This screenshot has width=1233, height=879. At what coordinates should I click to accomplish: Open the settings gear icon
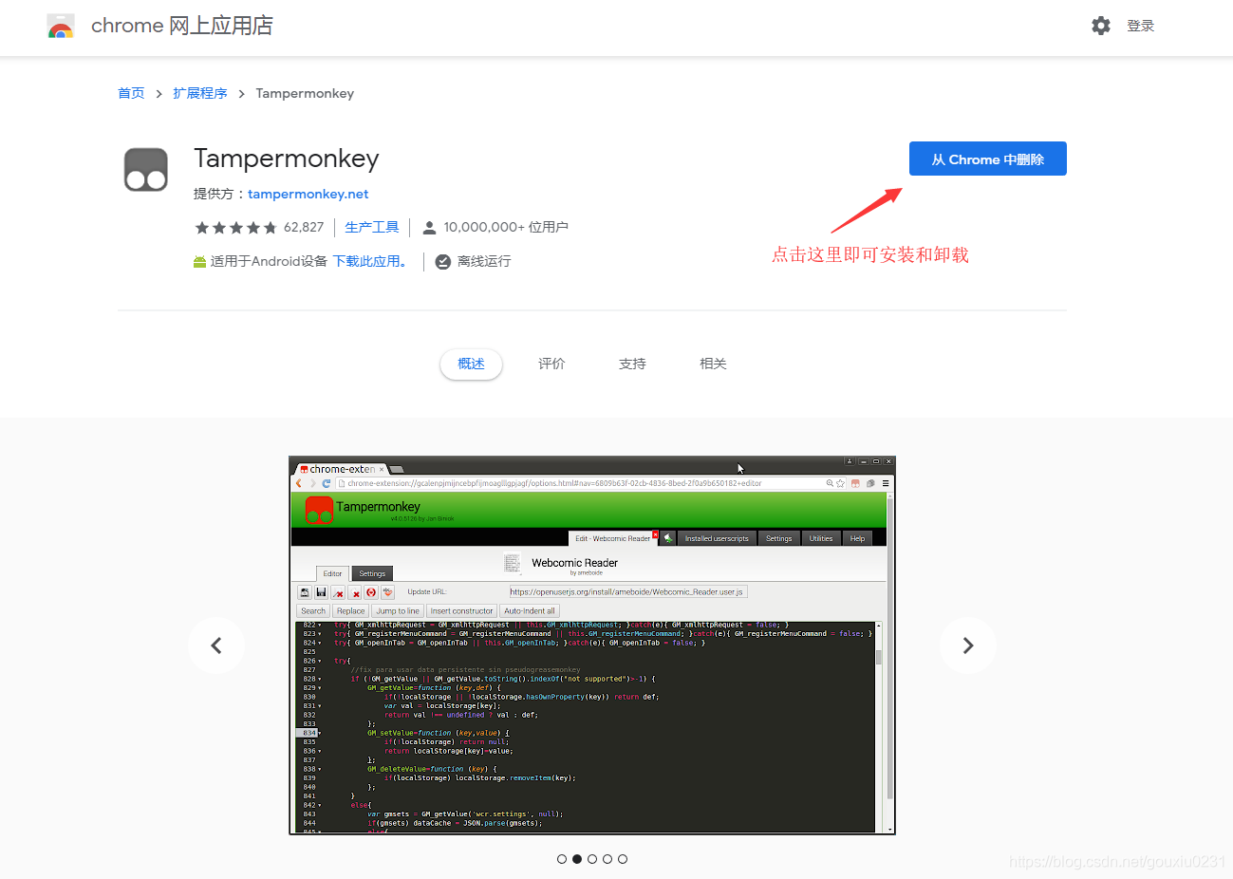[x=1101, y=26]
